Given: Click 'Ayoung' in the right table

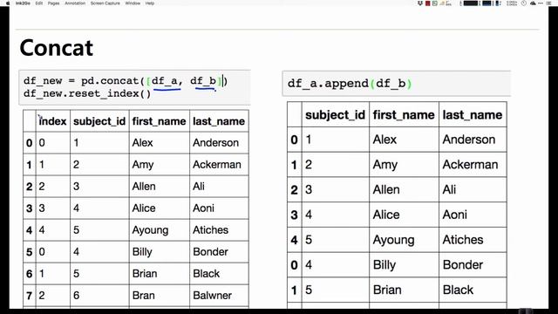Looking at the screenshot, I should (x=393, y=241).
